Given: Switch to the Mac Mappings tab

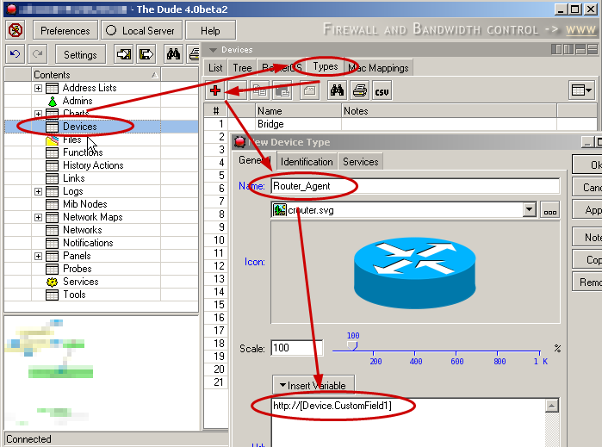Looking at the screenshot, I should 378,68.
